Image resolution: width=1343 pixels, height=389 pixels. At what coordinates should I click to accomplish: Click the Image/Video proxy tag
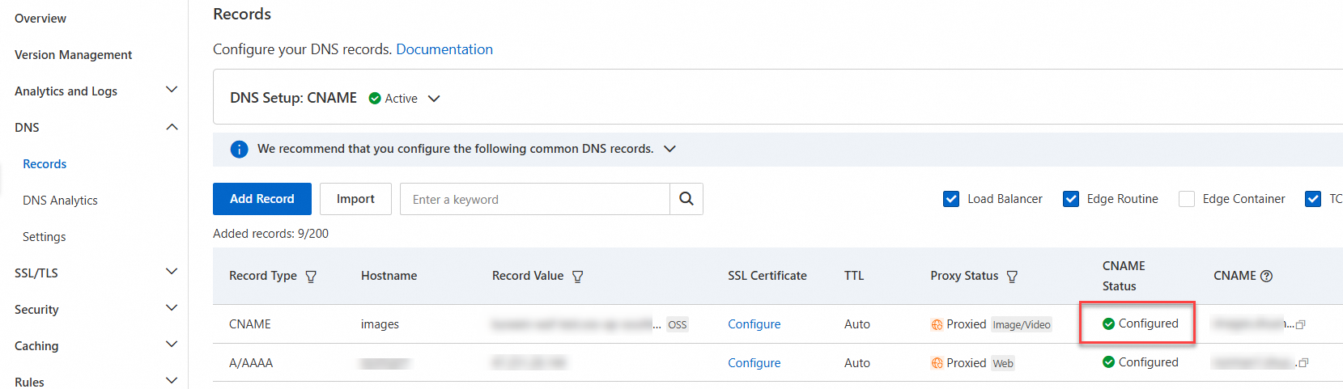point(1022,325)
